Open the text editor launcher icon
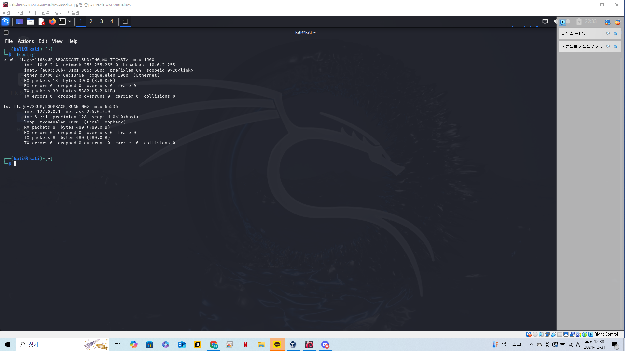 (41, 21)
